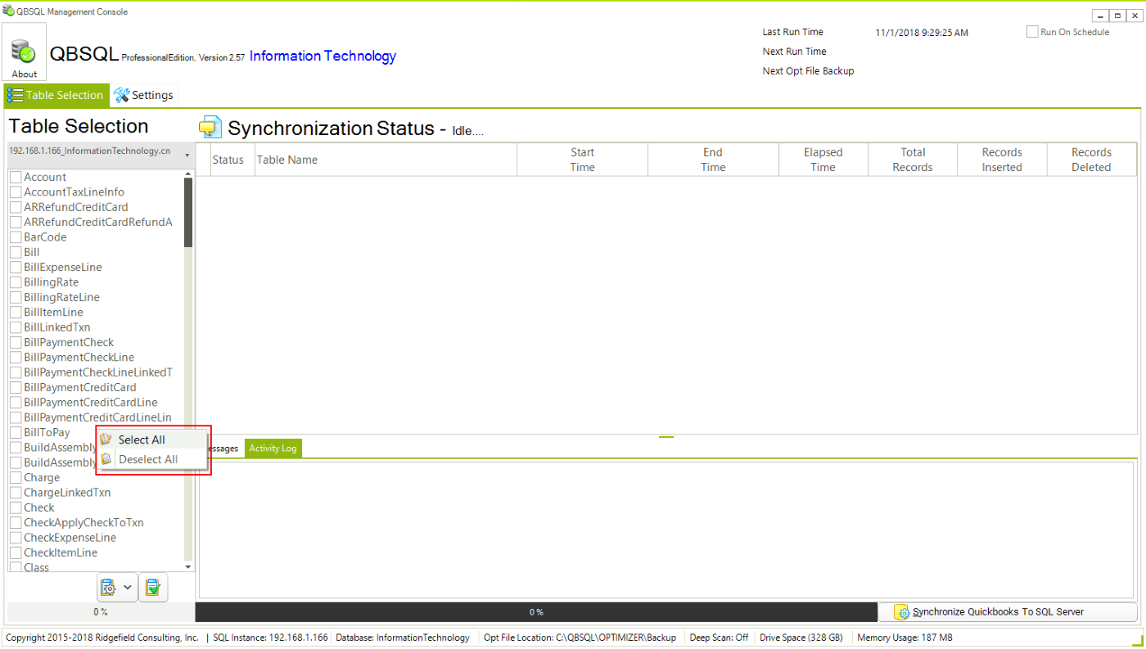Click the QBSQL title bar app icon
1146x649 pixels.
tap(9, 11)
